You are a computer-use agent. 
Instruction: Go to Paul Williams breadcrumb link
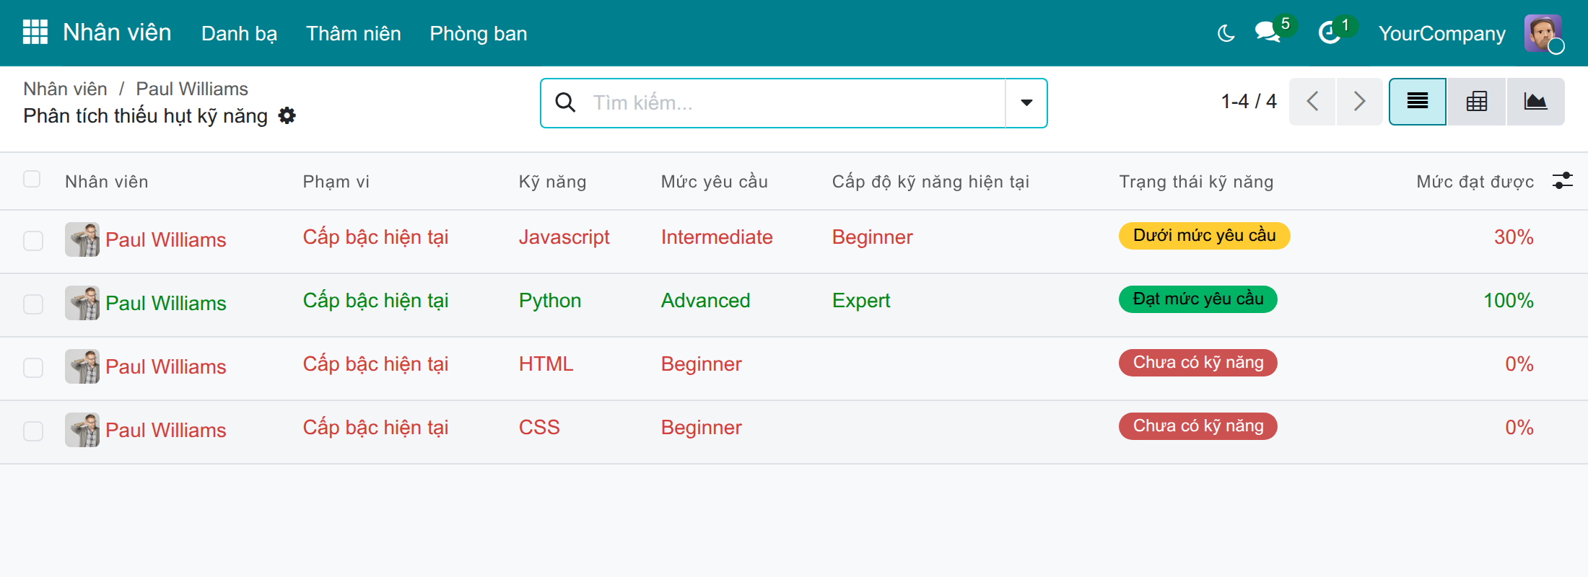tap(192, 89)
